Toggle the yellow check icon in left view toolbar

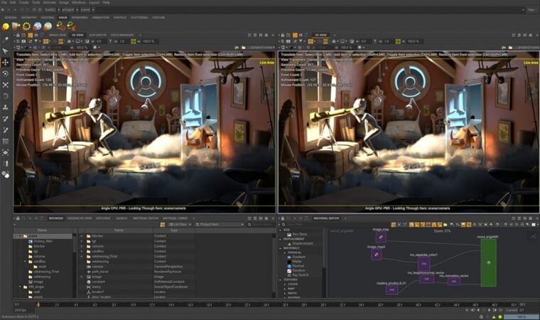coord(134,41)
